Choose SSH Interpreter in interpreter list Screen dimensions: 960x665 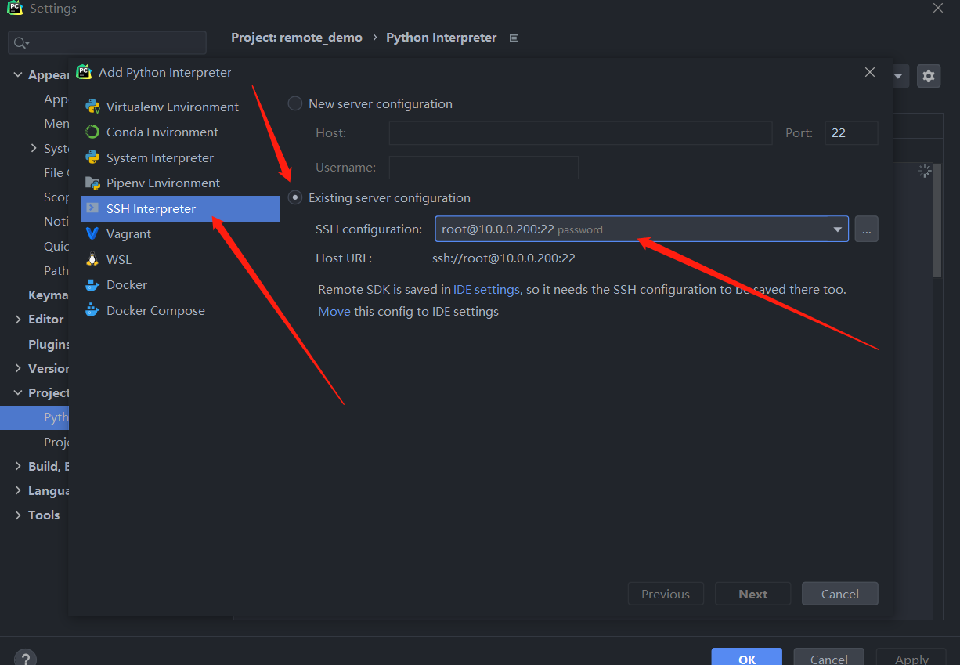(x=180, y=208)
